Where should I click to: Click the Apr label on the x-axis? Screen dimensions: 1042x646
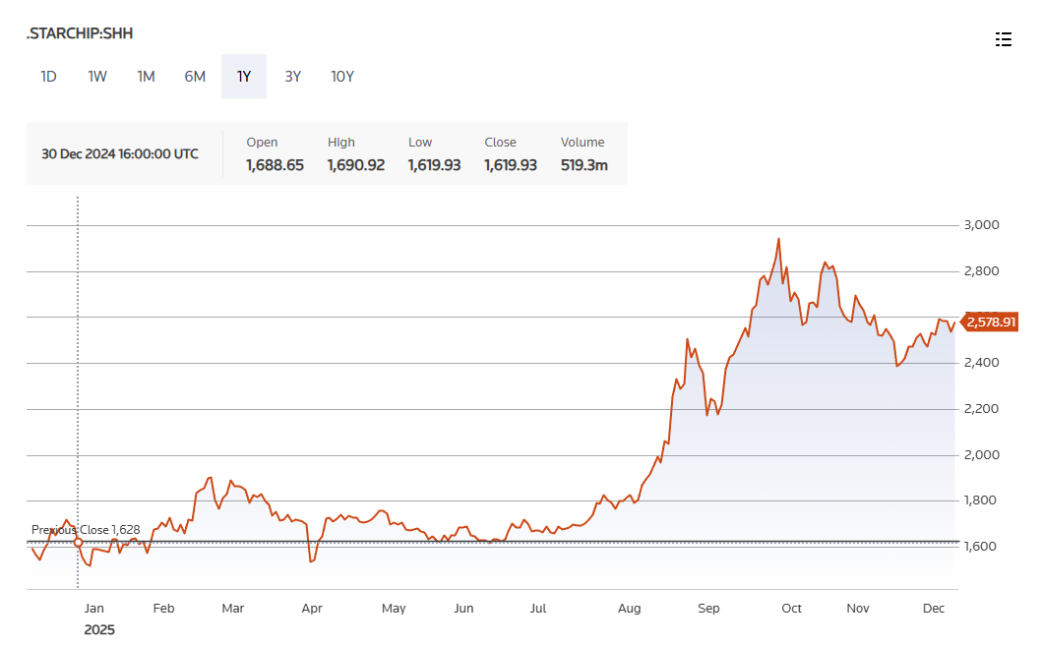[x=312, y=609]
